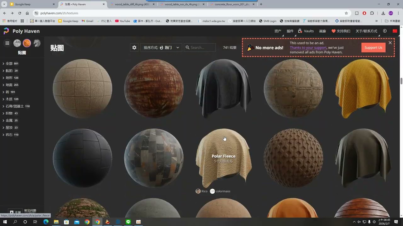Click the texture search field

[200, 47]
